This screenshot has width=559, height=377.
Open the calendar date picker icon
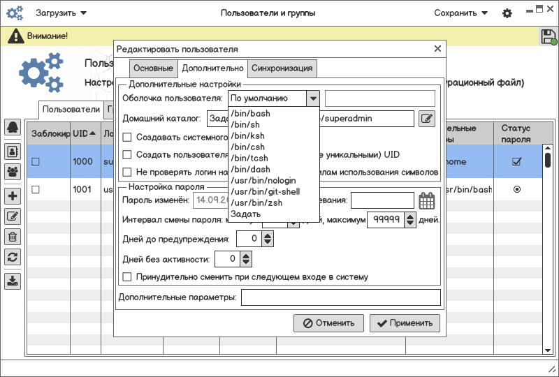point(426,201)
